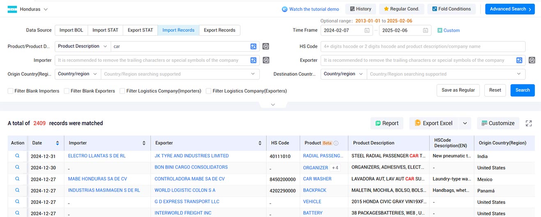Select Import BOL data source tab
Viewport: 541px width, 217px height.
71,30
